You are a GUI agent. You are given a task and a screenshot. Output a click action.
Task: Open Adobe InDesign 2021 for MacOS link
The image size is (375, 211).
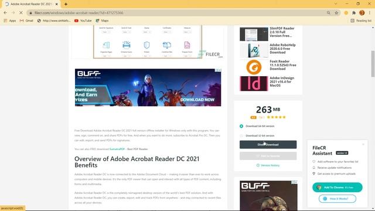(x=282, y=81)
